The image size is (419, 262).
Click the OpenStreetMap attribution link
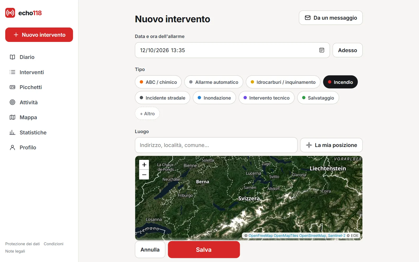[313, 236]
